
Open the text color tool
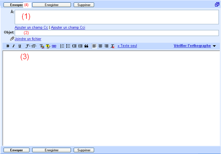click(x=42, y=46)
